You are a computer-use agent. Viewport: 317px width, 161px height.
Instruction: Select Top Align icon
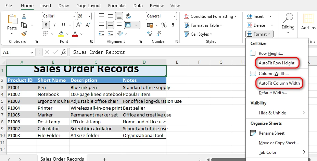tap(101, 16)
